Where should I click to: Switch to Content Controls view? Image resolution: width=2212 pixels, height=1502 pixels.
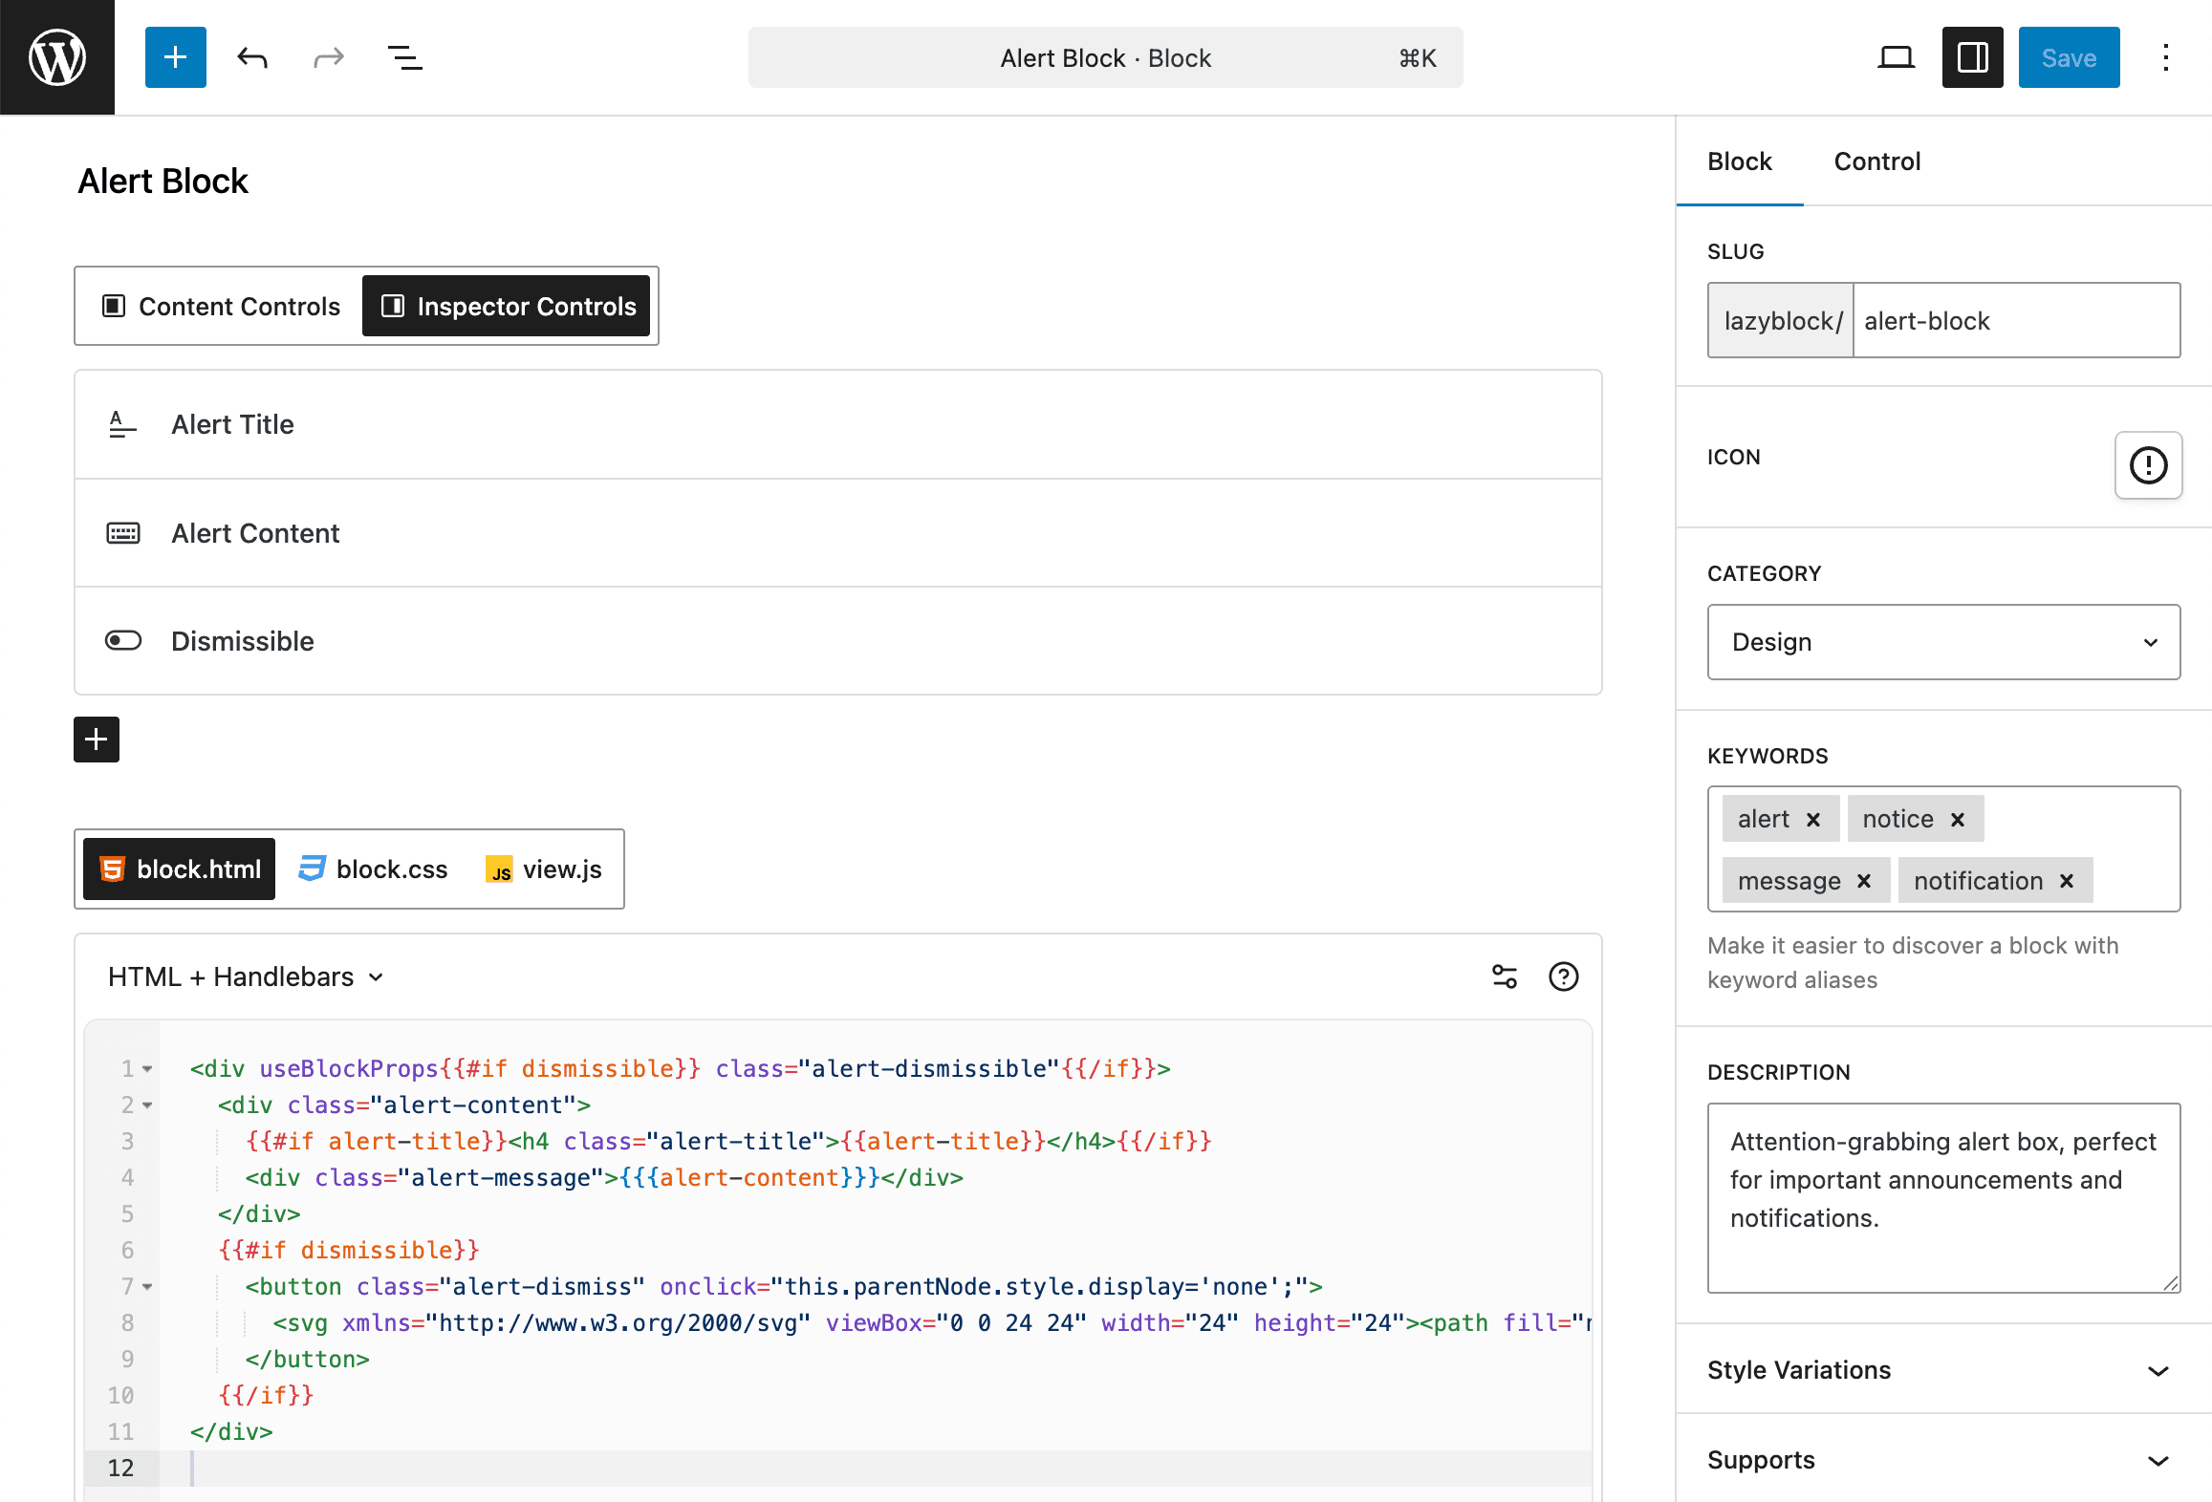224,306
